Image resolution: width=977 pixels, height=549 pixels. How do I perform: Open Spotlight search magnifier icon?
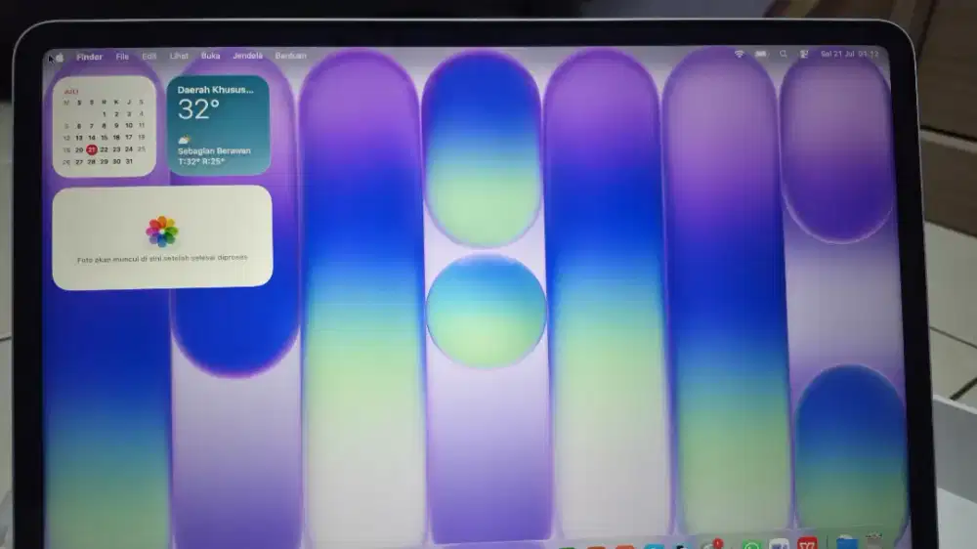click(x=784, y=54)
